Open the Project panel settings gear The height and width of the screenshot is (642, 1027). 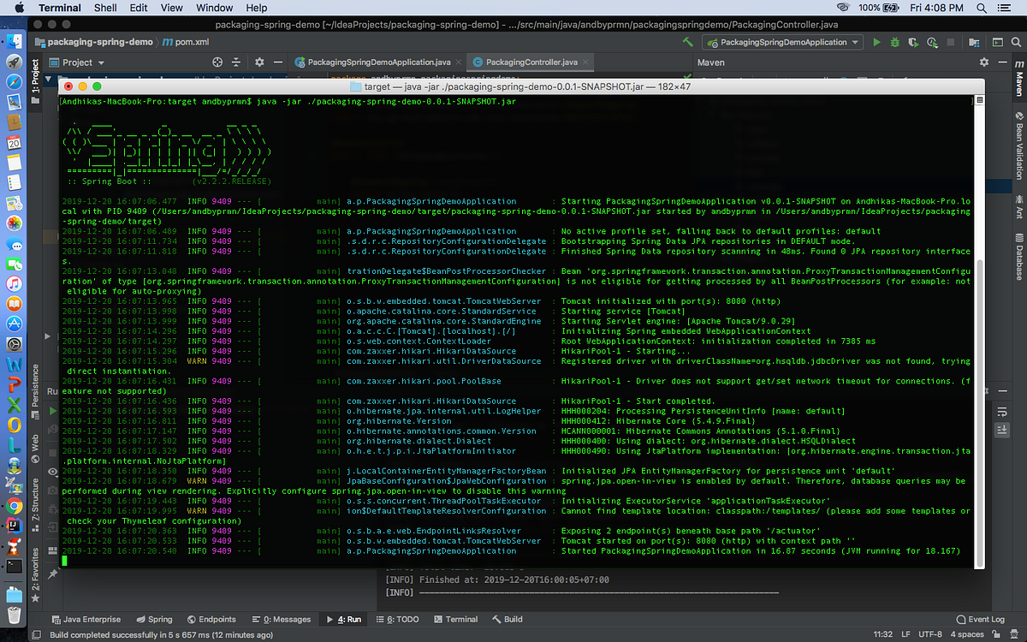[x=259, y=62]
